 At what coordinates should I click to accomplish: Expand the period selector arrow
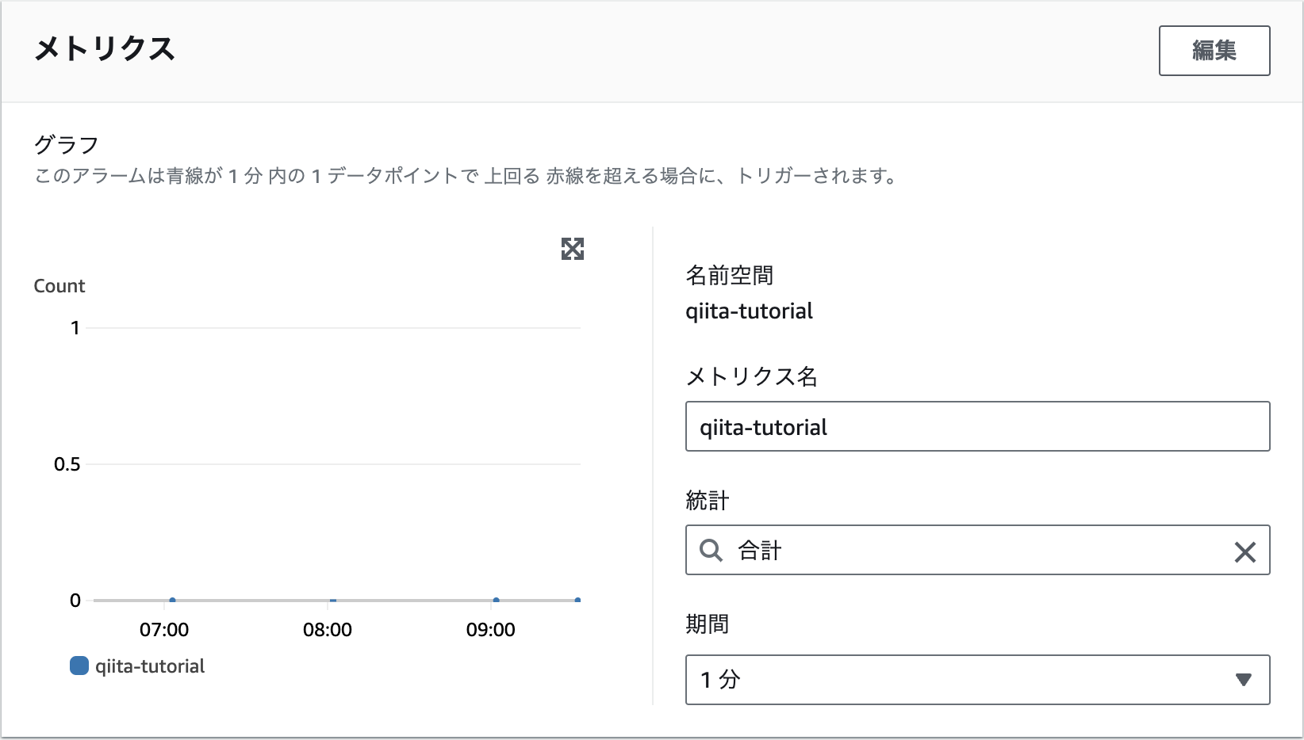click(1245, 680)
